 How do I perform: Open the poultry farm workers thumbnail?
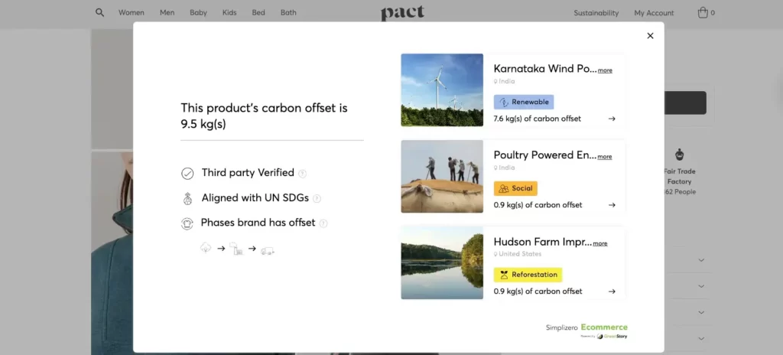click(442, 177)
